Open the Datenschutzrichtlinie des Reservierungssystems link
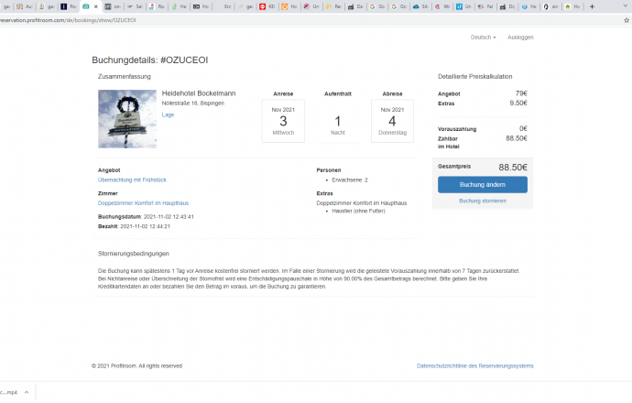Viewport: 632px width, 403px height. click(x=474, y=365)
